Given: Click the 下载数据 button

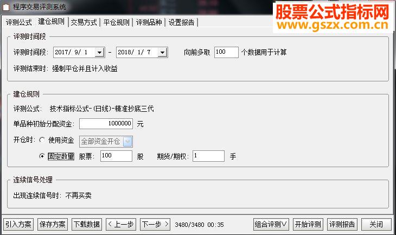Looking at the screenshot, I should click(87, 224).
